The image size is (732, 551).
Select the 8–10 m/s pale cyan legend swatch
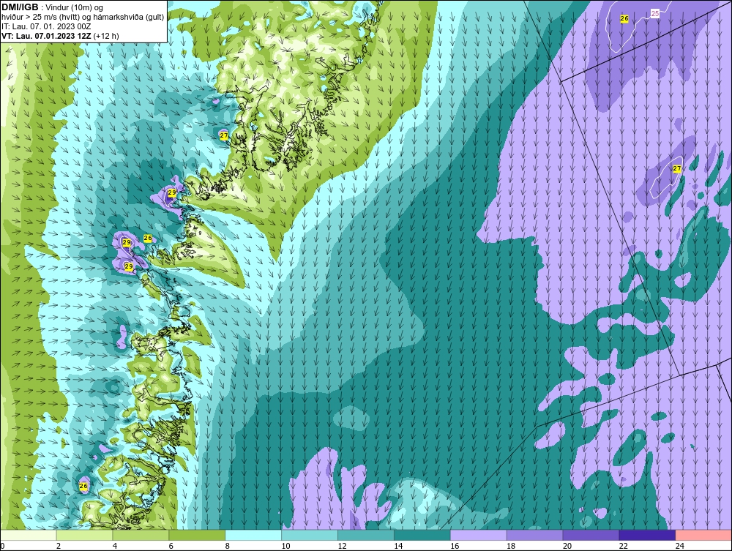[x=253, y=535]
